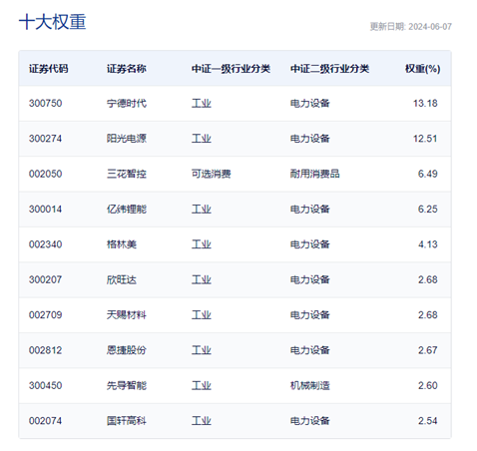Image resolution: width=477 pixels, height=451 pixels.
Task: Select stock name 国轩高科
Action: pos(127,421)
